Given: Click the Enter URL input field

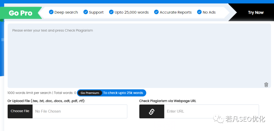Looking at the screenshot, I should tap(211, 111).
